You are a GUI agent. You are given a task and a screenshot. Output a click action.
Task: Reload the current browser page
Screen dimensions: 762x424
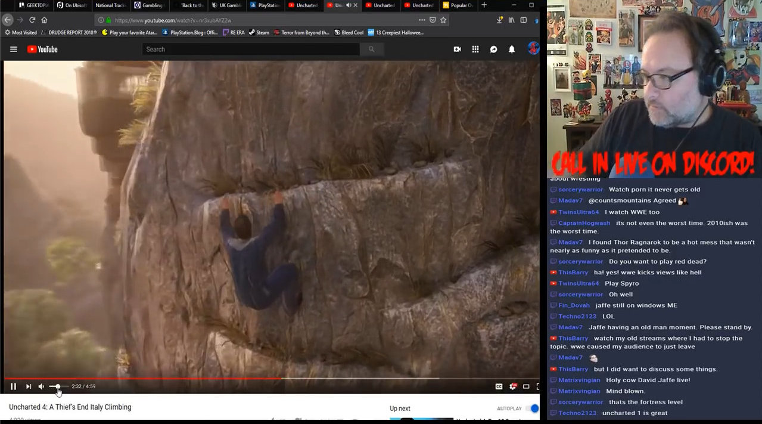(x=32, y=20)
